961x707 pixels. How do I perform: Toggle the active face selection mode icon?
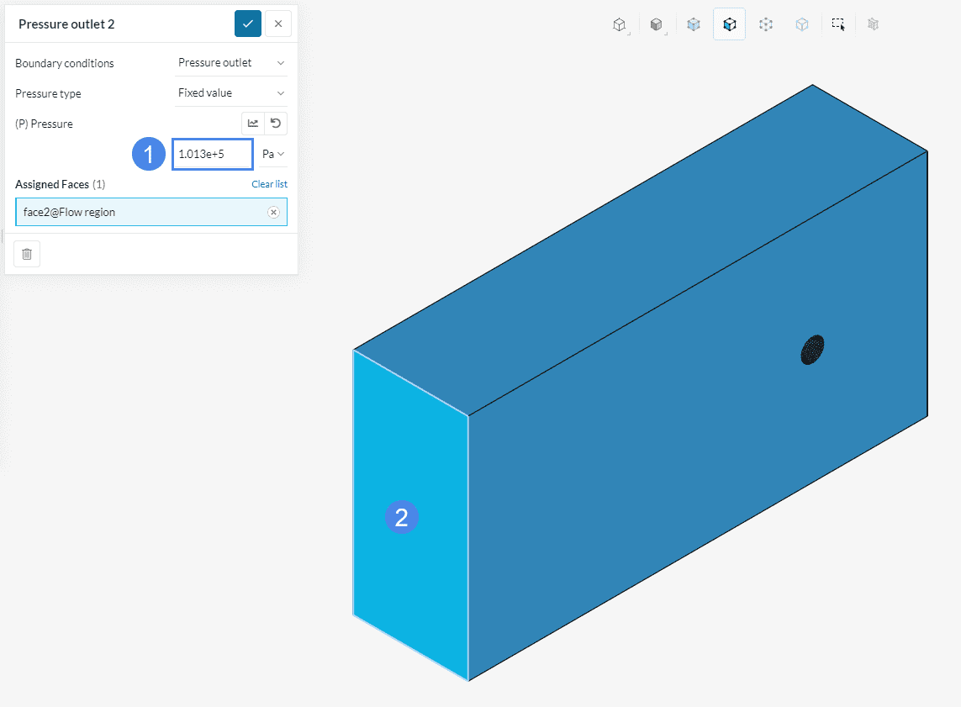(729, 25)
